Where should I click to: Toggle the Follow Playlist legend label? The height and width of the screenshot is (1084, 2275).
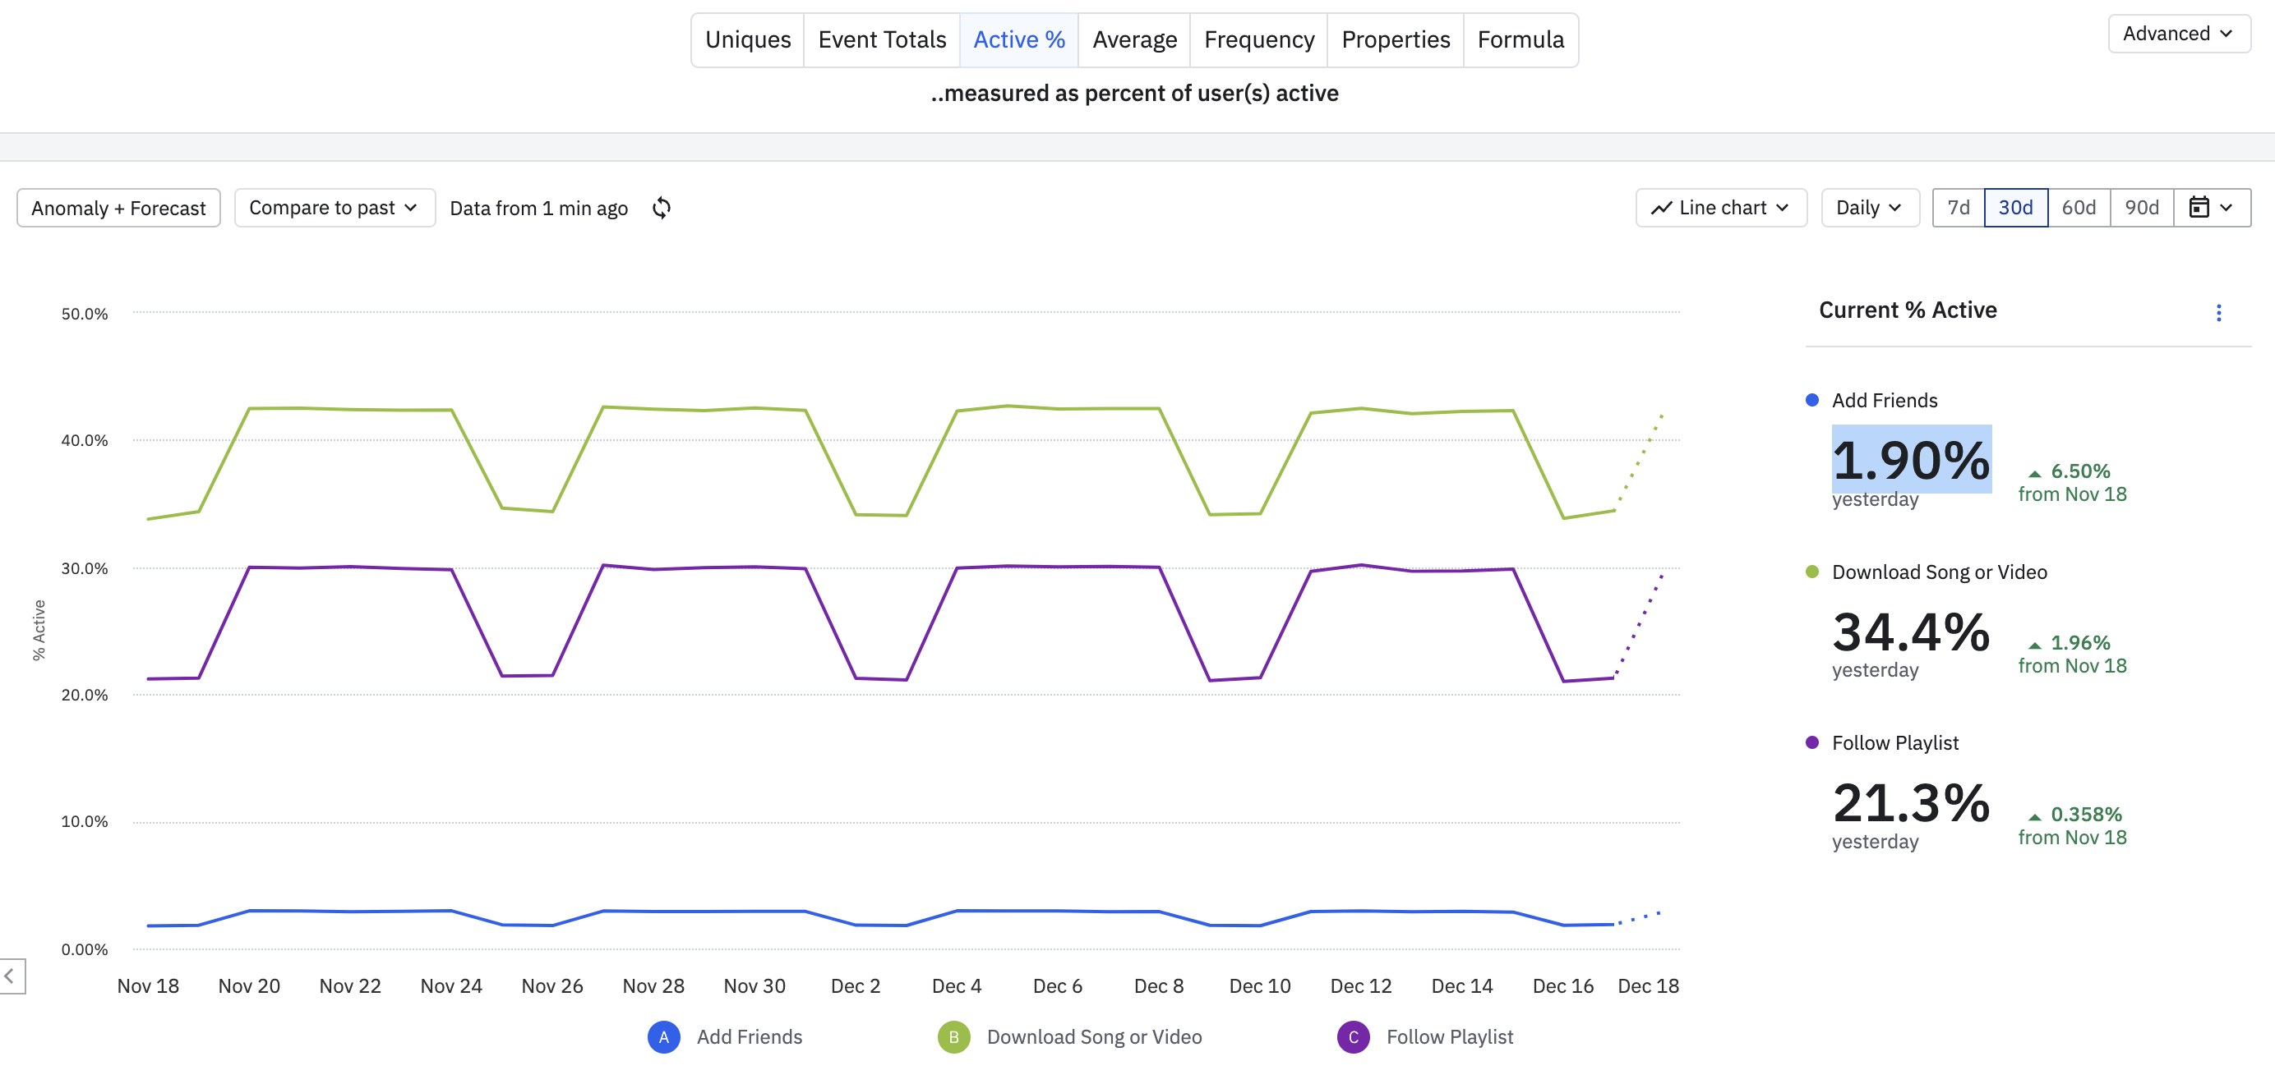coord(1448,1037)
